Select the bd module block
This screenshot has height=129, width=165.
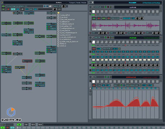click(18, 23)
